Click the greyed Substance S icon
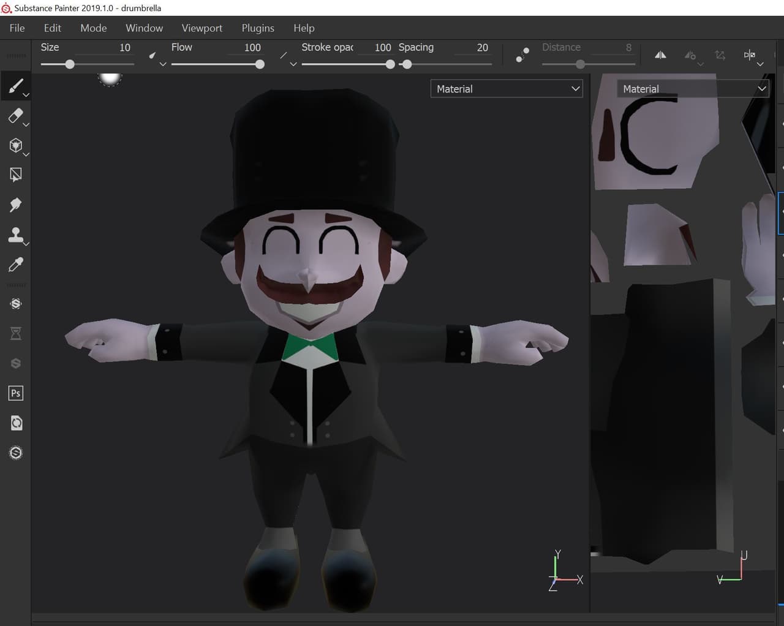784x626 pixels. (16, 363)
